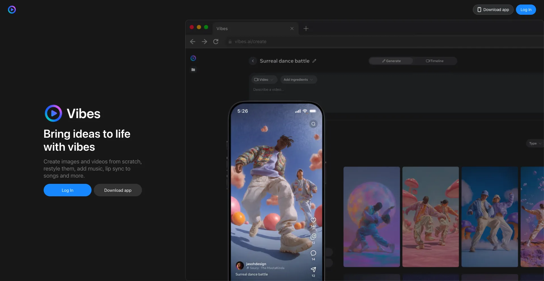Click the blue Log In button in the header
This screenshot has height=281, width=544.
coord(526,10)
